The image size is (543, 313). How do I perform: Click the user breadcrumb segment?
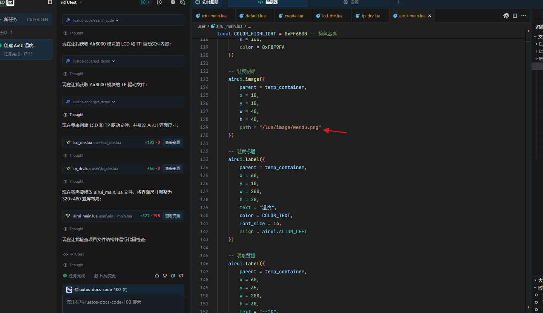pyautogui.click(x=201, y=26)
